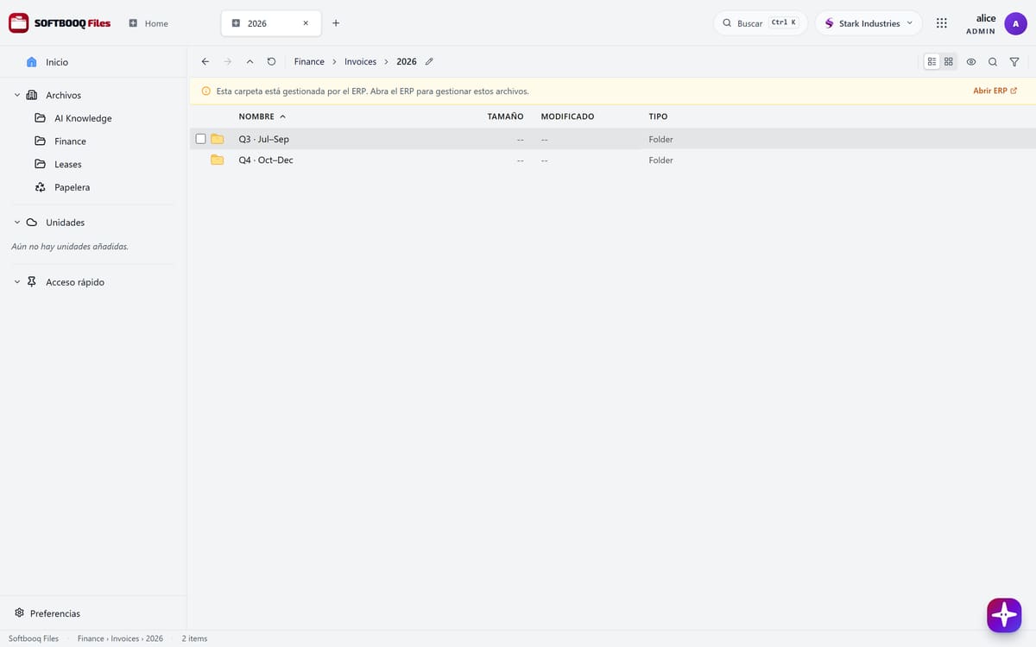Open the Stark Industries organization dropdown
Screen dimensions: 1036x647
(869, 23)
